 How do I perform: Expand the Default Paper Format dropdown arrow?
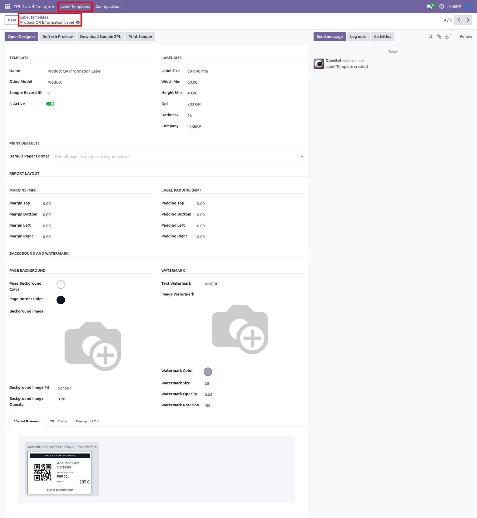pyautogui.click(x=302, y=157)
